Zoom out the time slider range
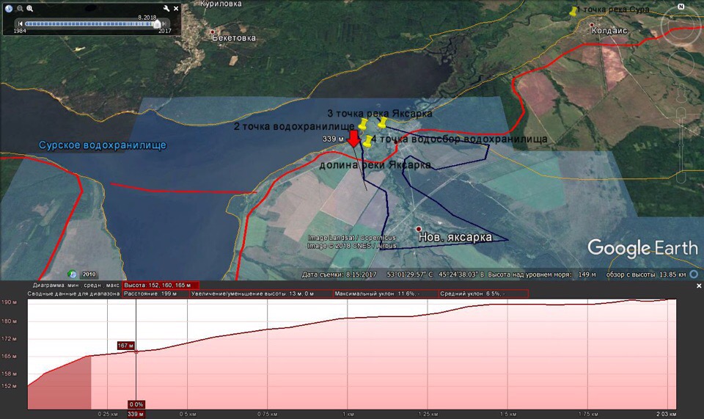This screenshot has width=704, height=419. click(19, 8)
